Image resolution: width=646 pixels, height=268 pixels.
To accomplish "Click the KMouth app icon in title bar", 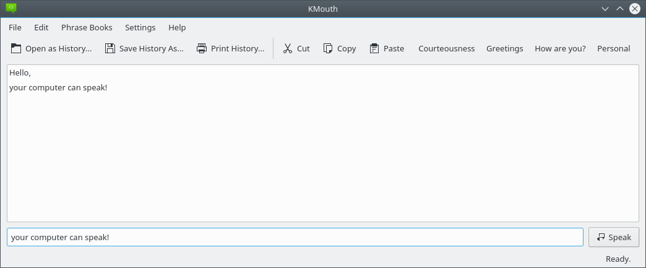I will [10, 9].
